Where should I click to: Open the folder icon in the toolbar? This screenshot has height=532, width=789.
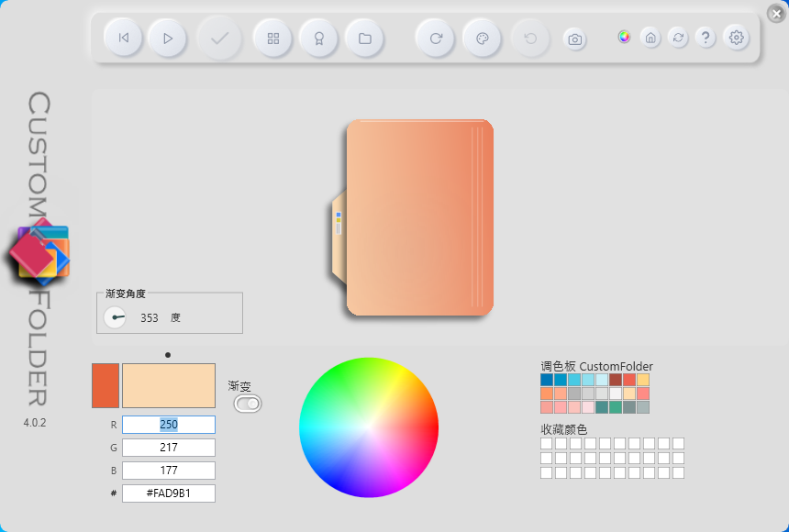365,39
